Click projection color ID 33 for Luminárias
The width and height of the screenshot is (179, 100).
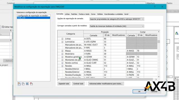click(107, 42)
